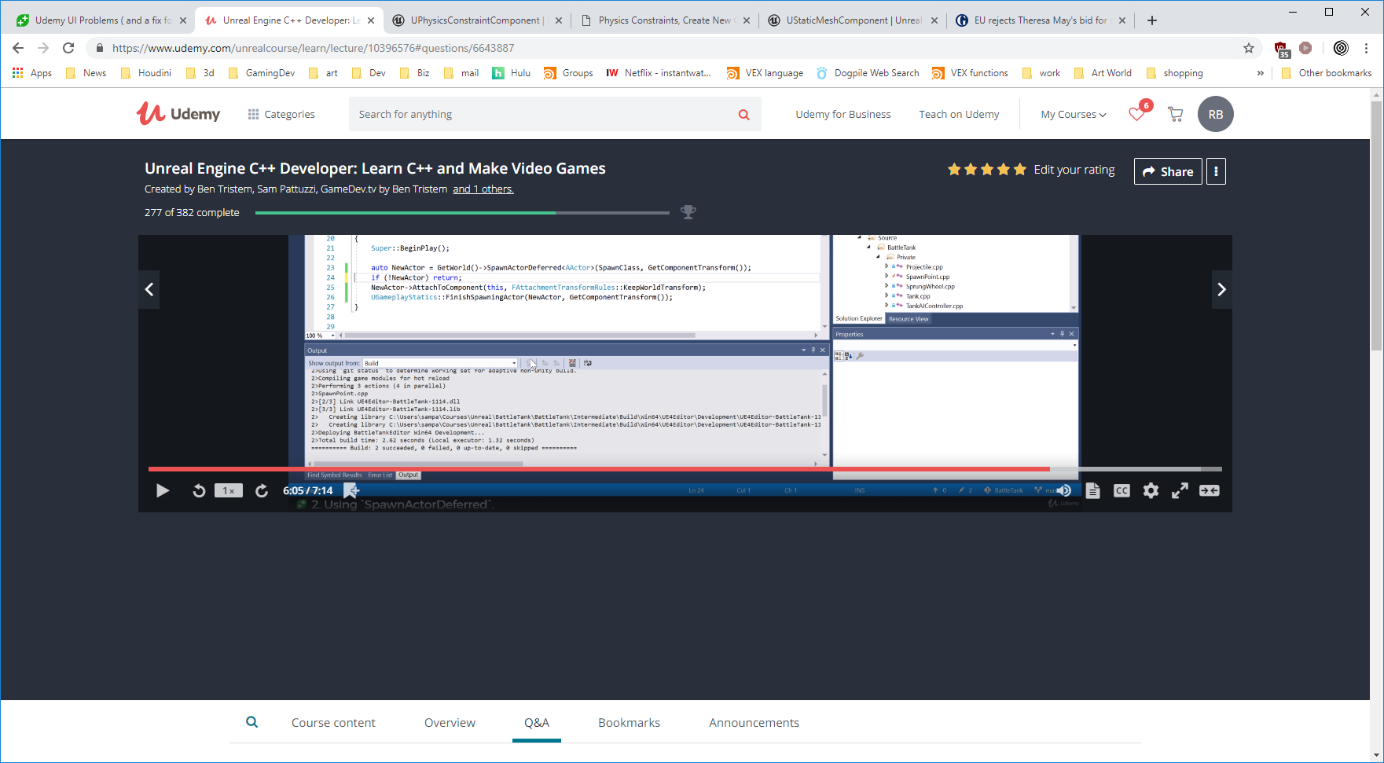Switch to the Course content tab
This screenshot has width=1384, height=763.
[x=332, y=722]
